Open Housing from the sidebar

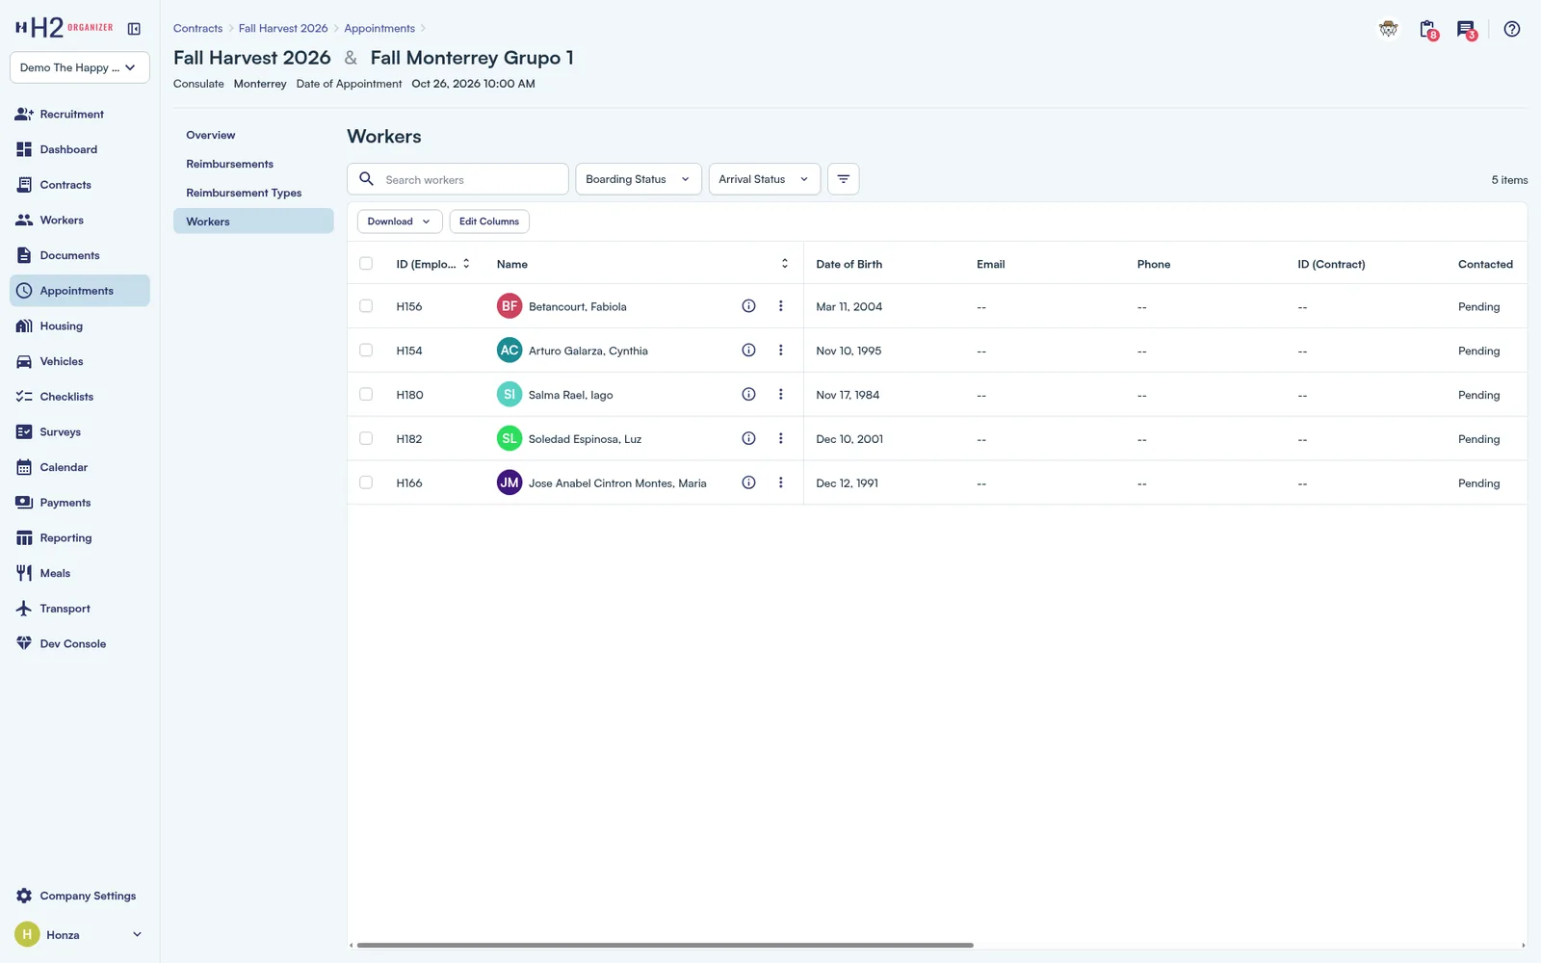tap(80, 326)
